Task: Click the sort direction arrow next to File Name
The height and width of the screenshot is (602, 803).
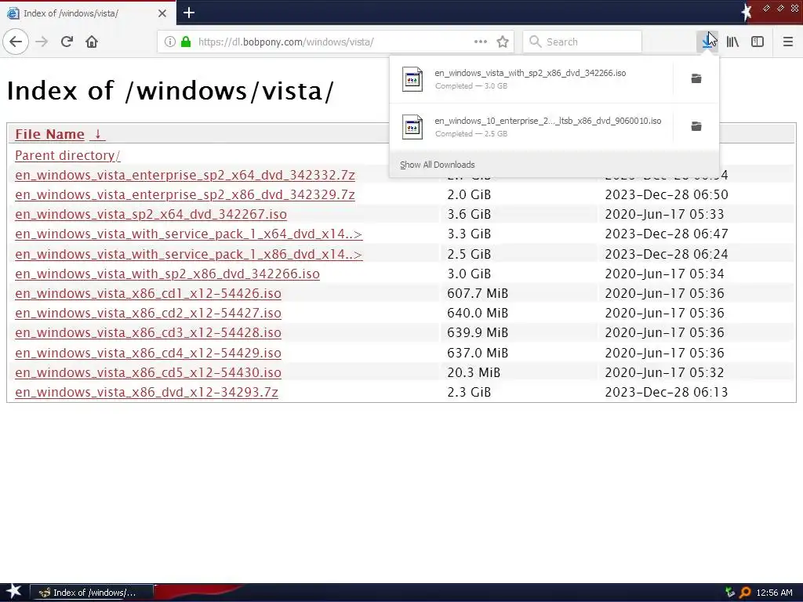Action: click(x=98, y=134)
